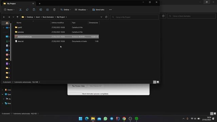Open Windows Start menu
This screenshot has height=122, width=217.
80,119
